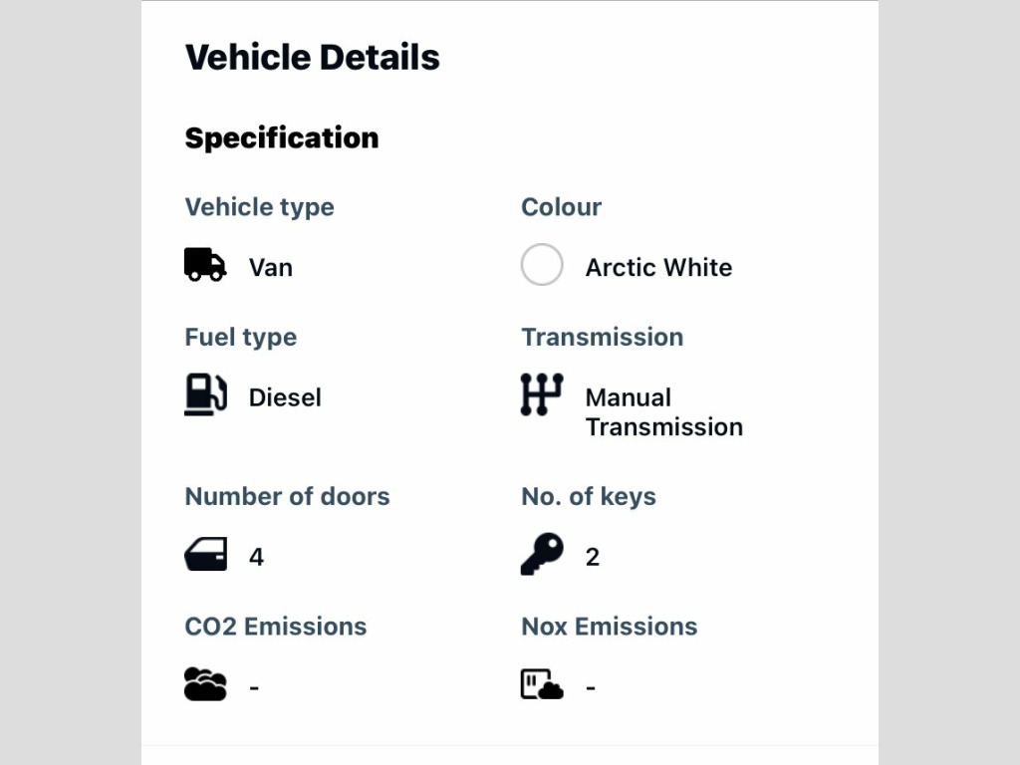Click the Number of doors label
Viewport: 1020px width, 765px height.
(288, 496)
